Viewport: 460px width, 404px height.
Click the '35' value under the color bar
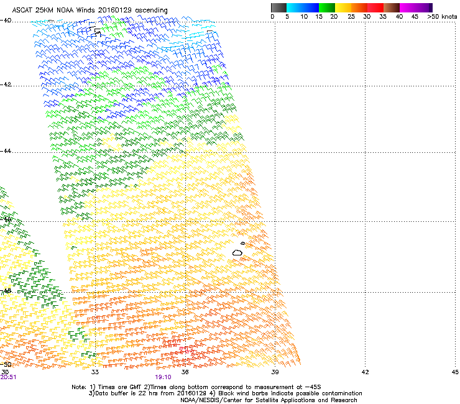(x=383, y=17)
